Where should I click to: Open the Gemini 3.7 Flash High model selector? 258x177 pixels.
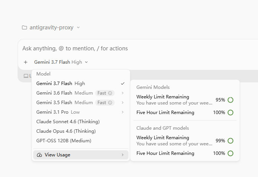click(61, 62)
